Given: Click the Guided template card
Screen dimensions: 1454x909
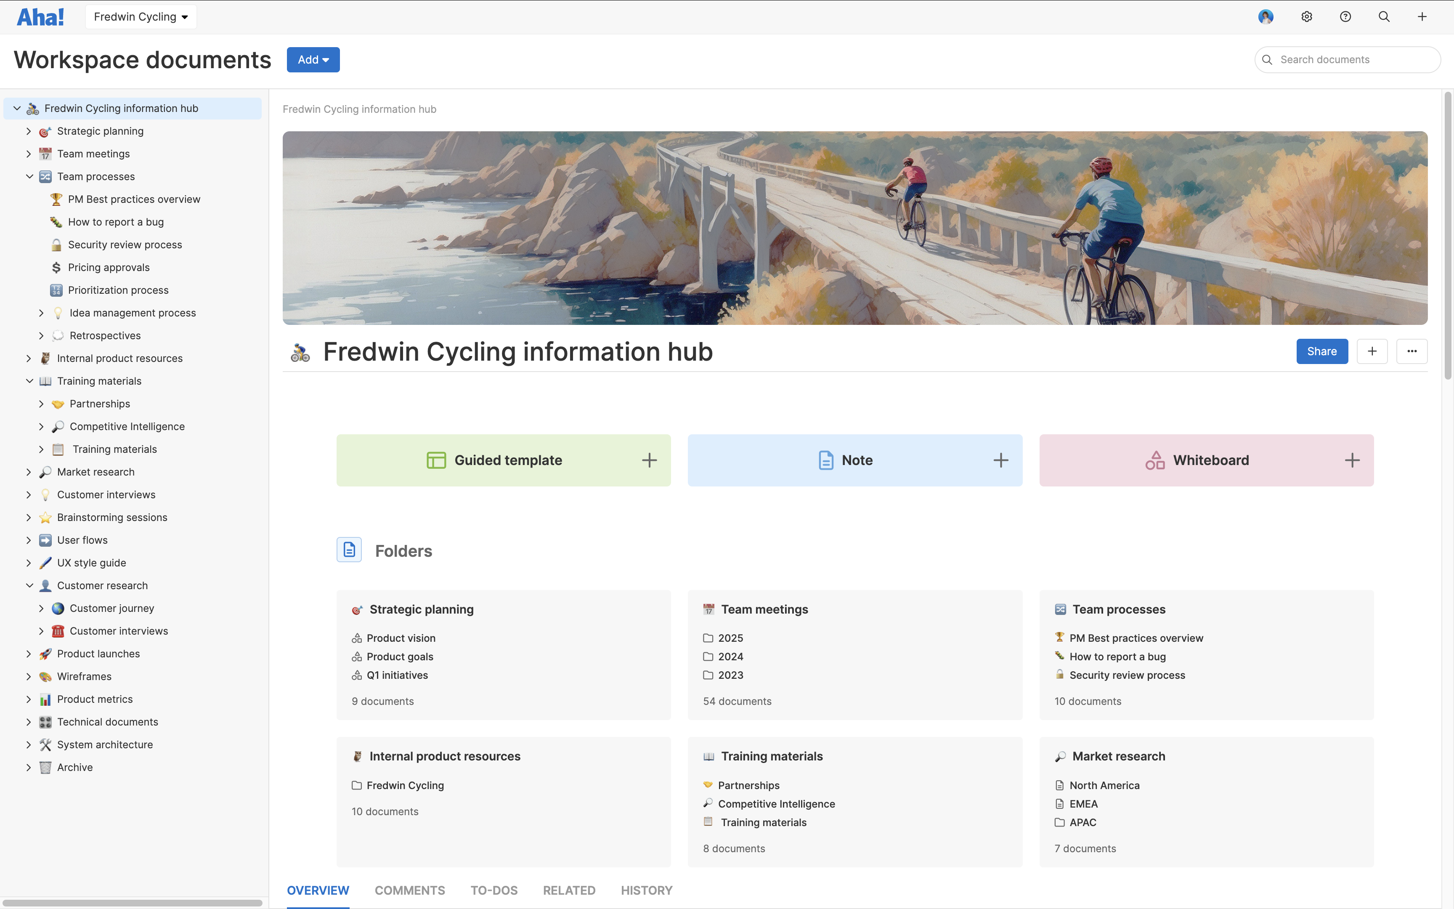Looking at the screenshot, I should click(504, 460).
